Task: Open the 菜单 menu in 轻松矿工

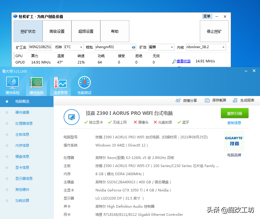Action: (207, 17)
